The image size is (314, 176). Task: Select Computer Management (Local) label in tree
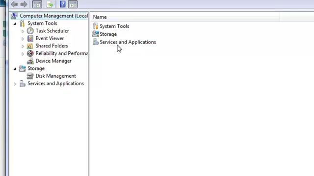tap(53, 16)
